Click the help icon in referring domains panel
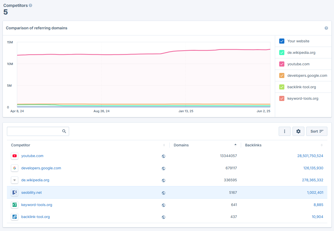The image size is (334, 231). click(326, 28)
